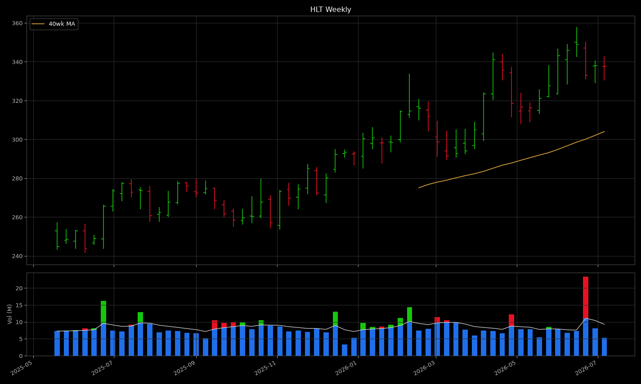Screen dimensions: 641x384
Task: Click the 280 price axis label
Action: tap(17, 179)
